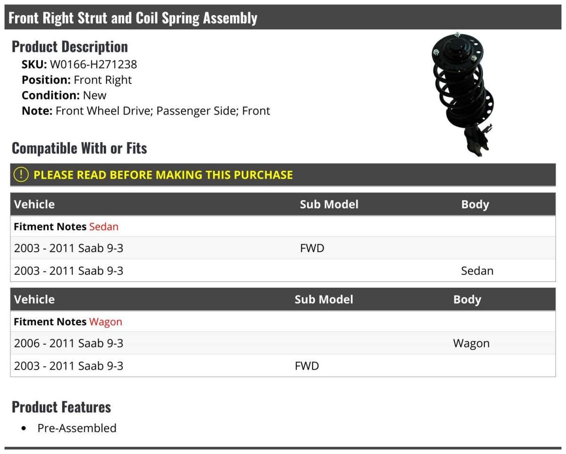
Task: Select the red Sedan fitment note
Action: [104, 227]
